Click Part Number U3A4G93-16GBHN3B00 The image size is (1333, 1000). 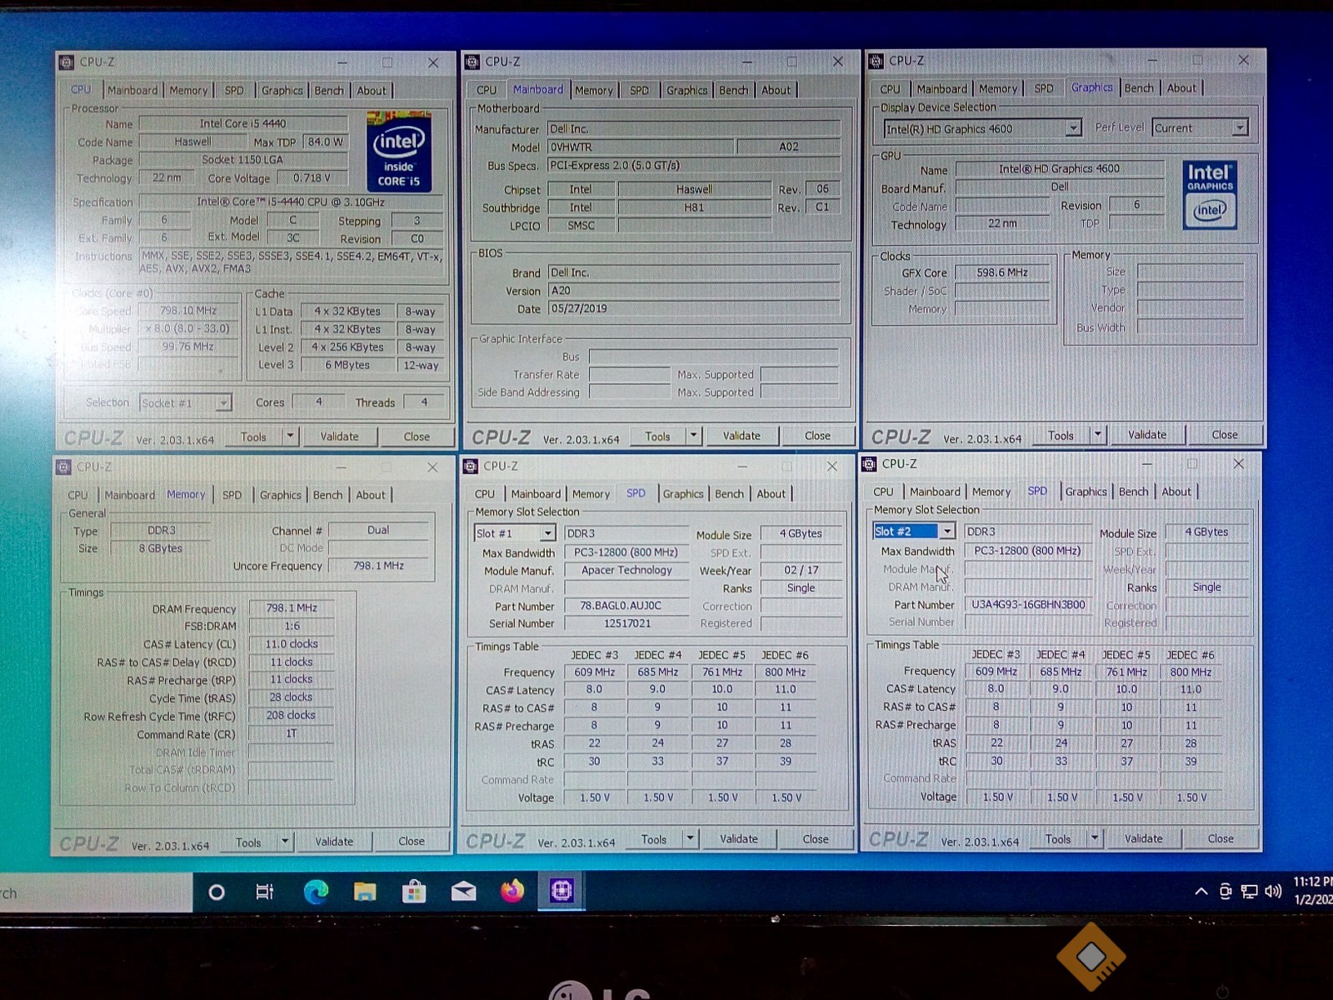pyautogui.click(x=1028, y=605)
